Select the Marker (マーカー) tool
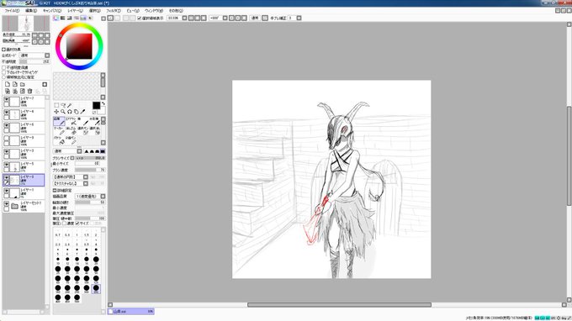 [59, 131]
